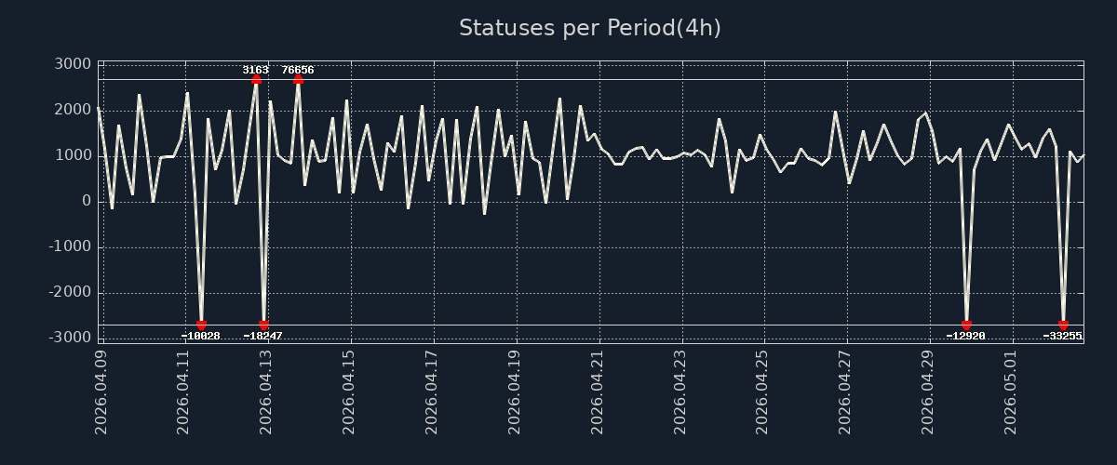Select the 3163 value annotation
The width and height of the screenshot is (1117, 465).
[256, 70]
